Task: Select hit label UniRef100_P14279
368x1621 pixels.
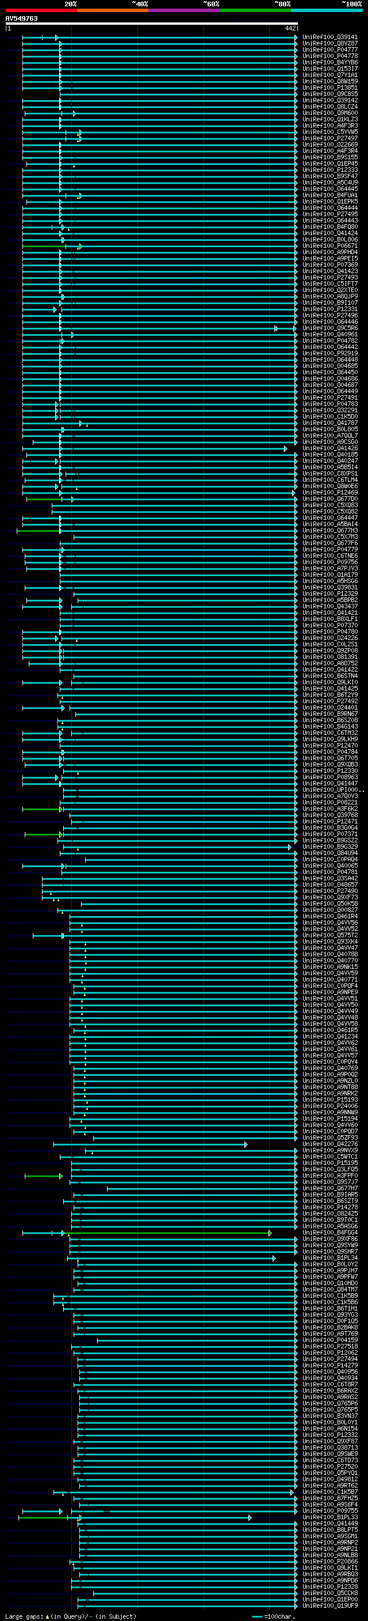Action: point(330,1366)
